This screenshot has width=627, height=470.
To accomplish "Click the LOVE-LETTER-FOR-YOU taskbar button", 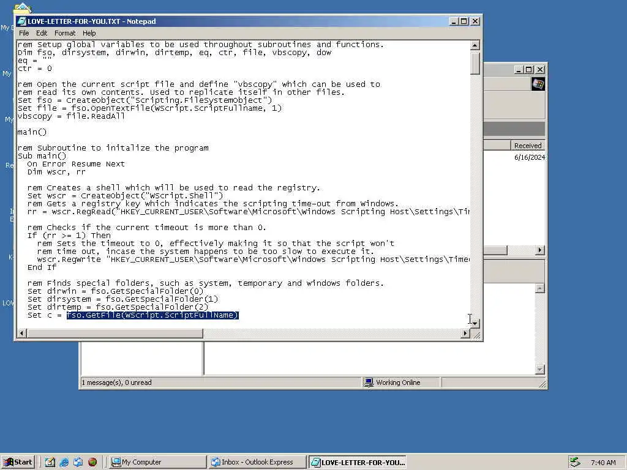I will click(x=358, y=462).
